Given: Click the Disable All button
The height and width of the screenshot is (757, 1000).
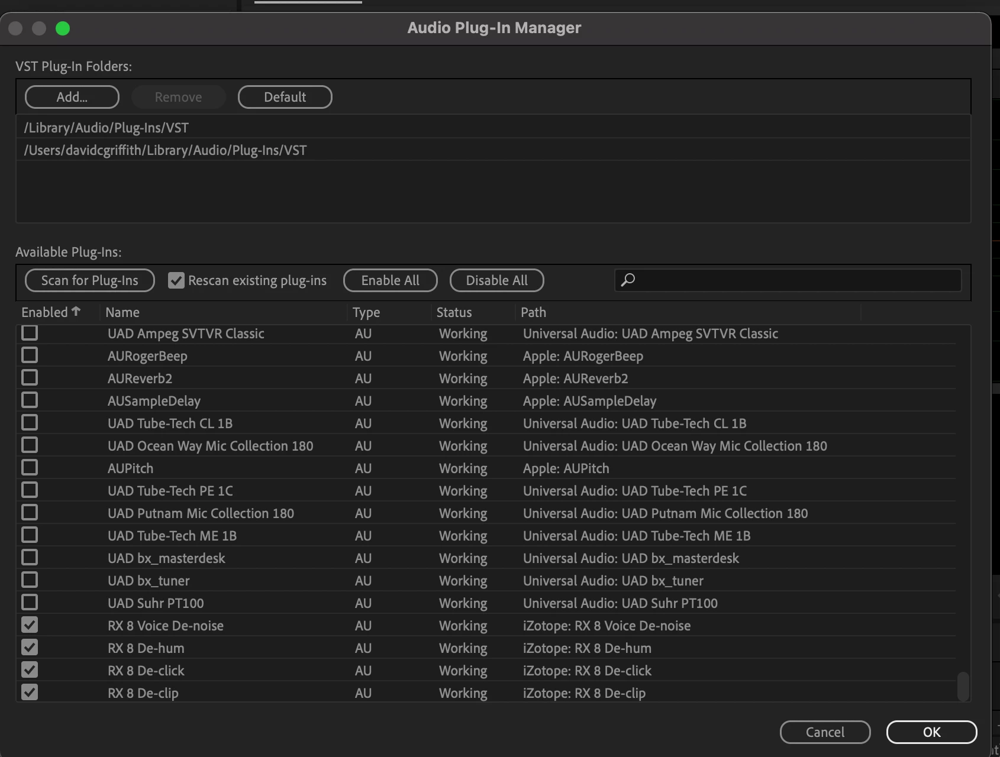Looking at the screenshot, I should 497,280.
